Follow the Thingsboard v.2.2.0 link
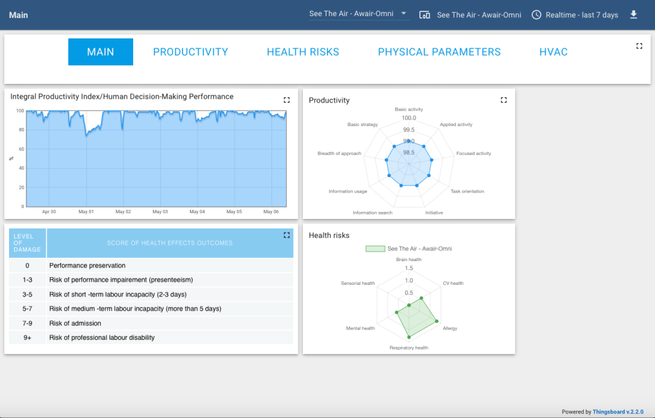 617,412
